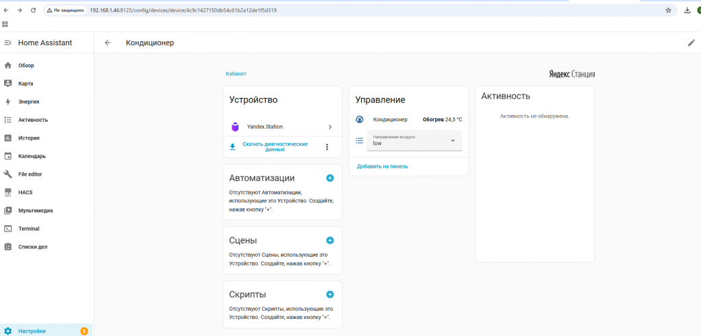Bookmark page with the star icon
701x336 pixels.
click(x=668, y=10)
